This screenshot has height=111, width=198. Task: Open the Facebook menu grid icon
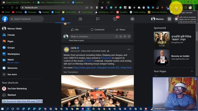[169, 19]
